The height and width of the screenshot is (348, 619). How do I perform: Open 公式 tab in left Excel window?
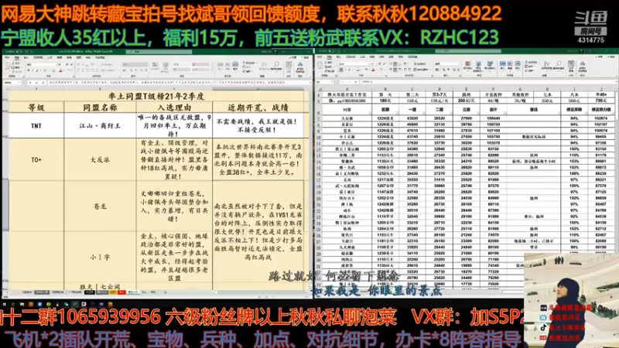(50, 57)
